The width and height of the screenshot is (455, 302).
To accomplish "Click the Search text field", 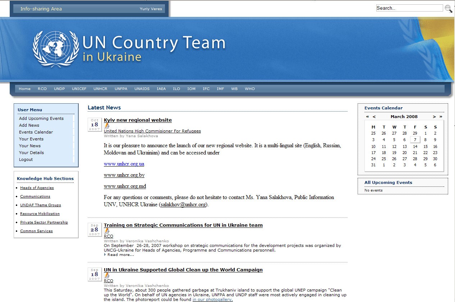I will pos(409,8).
